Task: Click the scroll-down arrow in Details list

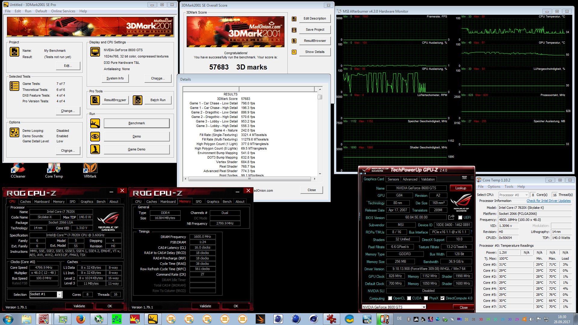Action: pos(320,174)
